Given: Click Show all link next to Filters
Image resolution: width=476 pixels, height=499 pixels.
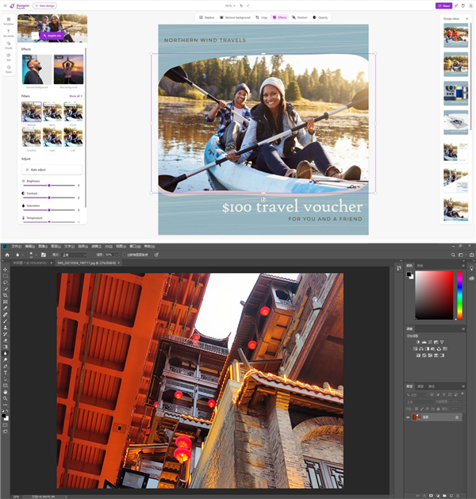Looking at the screenshot, I should [75, 96].
